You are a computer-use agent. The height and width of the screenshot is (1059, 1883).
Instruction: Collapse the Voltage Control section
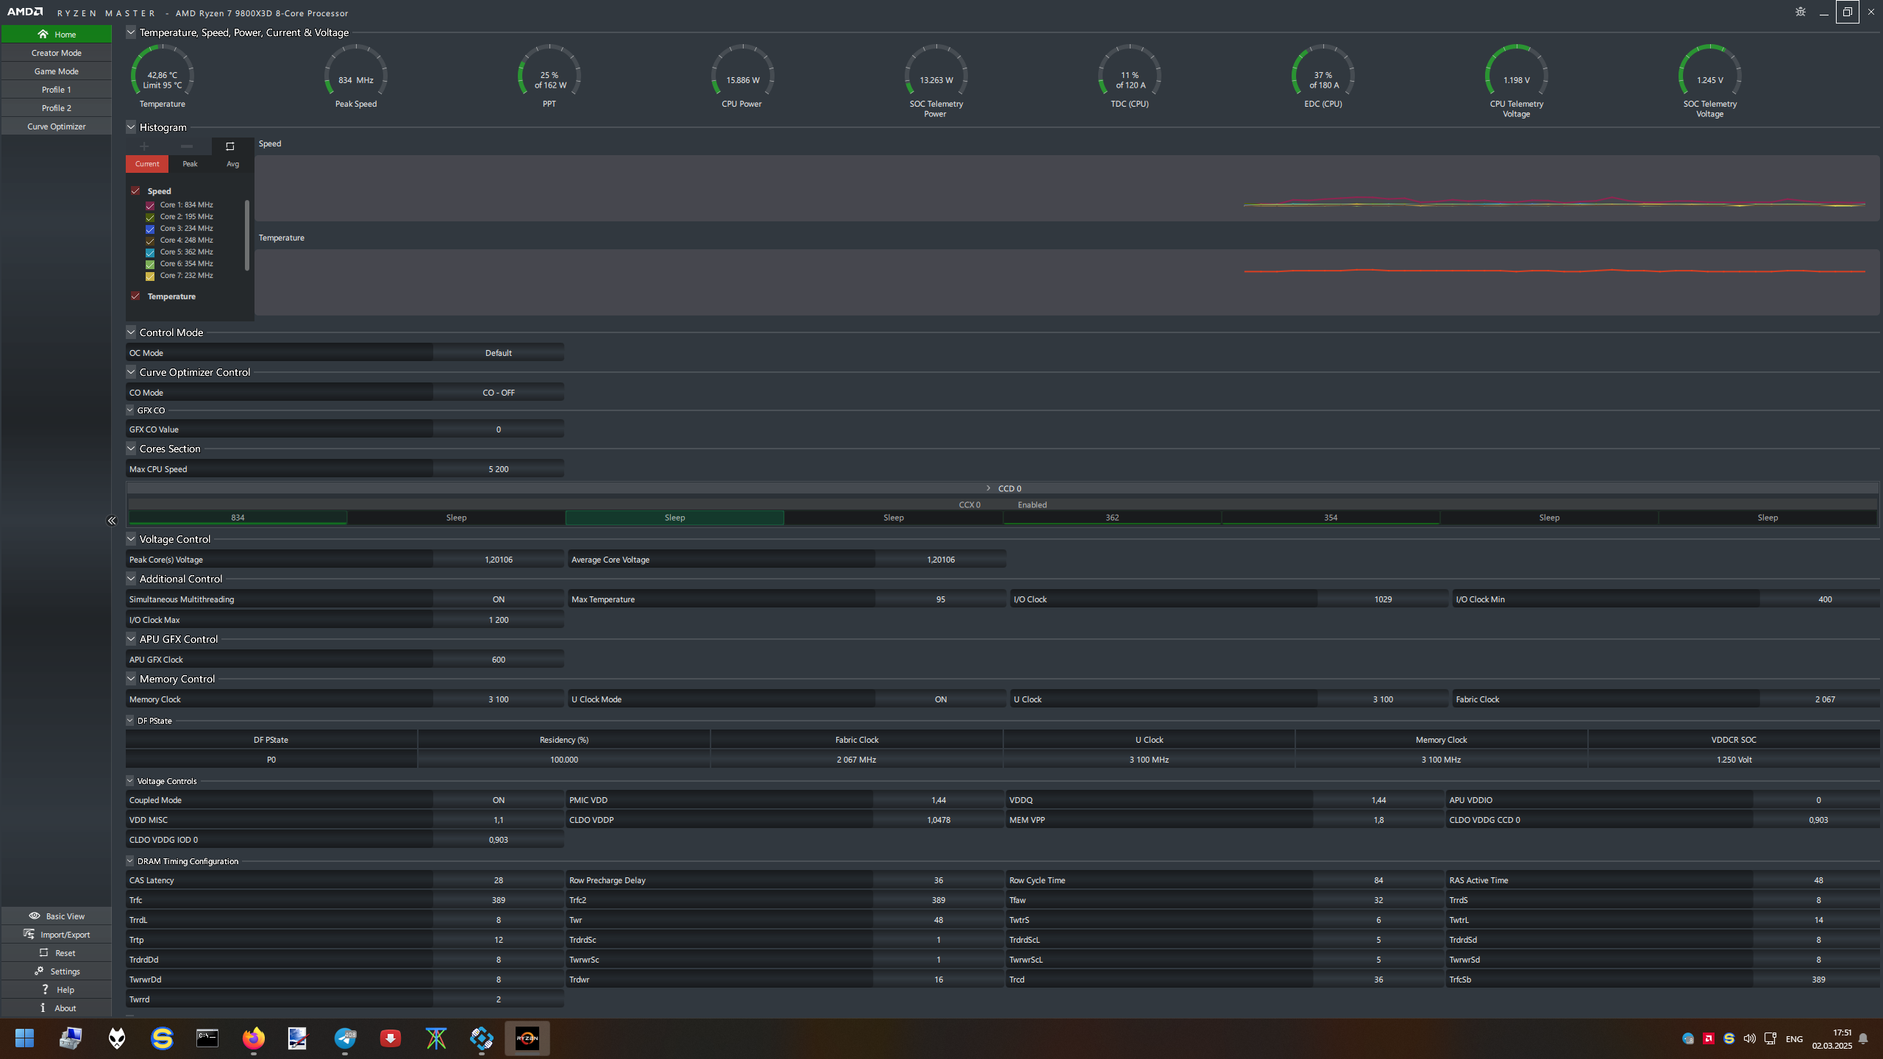pyautogui.click(x=131, y=539)
